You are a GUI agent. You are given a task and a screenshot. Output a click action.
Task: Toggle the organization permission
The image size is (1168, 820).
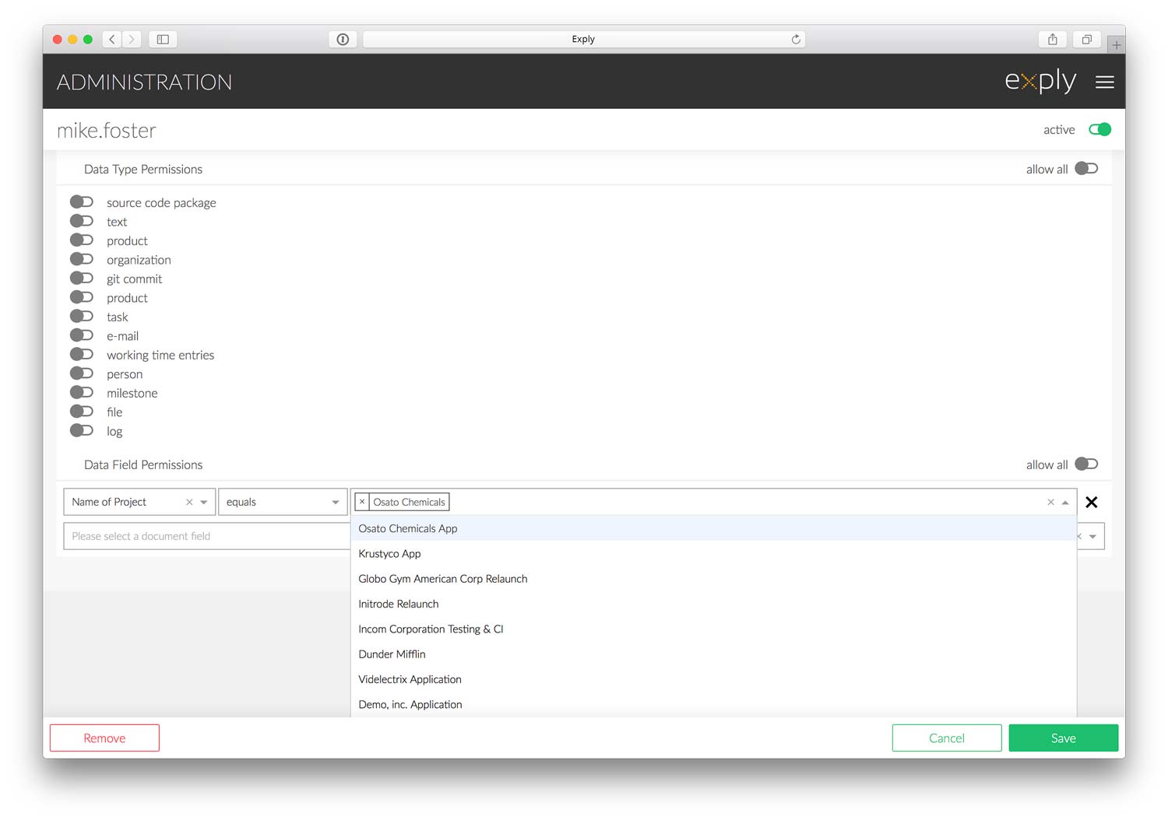[82, 260]
